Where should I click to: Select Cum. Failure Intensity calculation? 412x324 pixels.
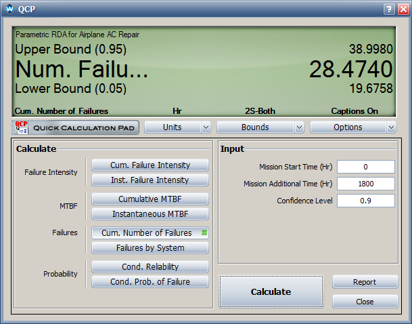pyautogui.click(x=150, y=165)
